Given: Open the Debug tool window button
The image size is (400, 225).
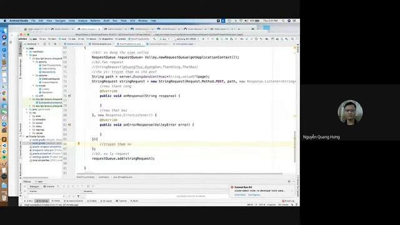Looking at the screenshot, I should (x=42, y=201).
